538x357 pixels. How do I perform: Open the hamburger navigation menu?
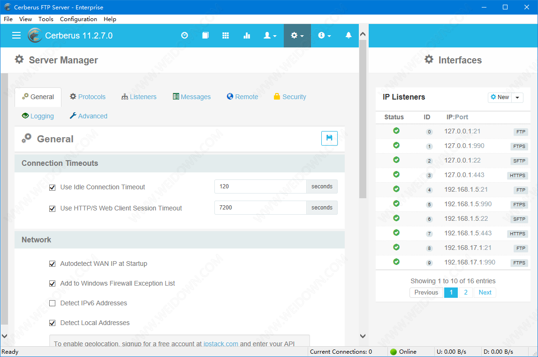(x=16, y=35)
